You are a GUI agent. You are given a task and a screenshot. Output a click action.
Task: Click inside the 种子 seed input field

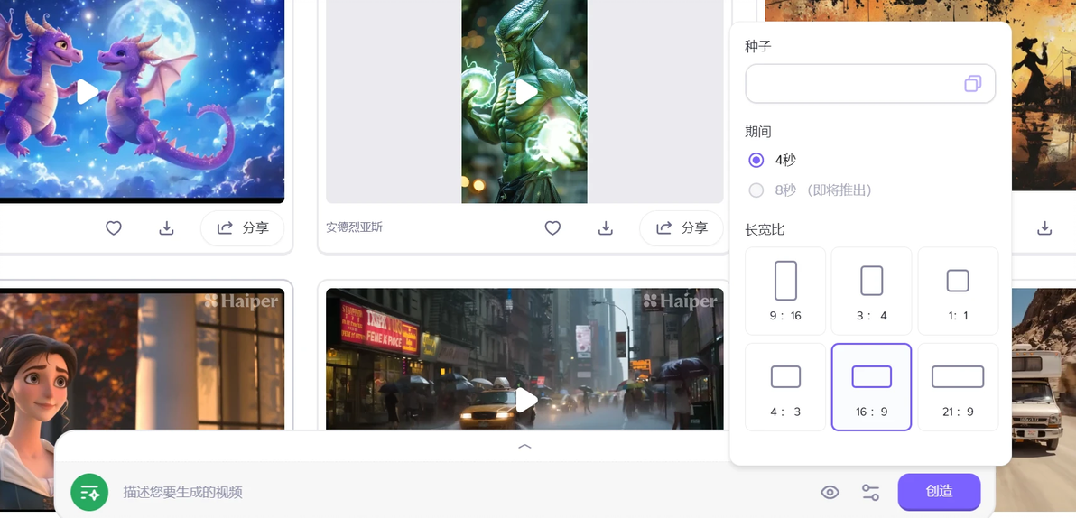pos(870,84)
